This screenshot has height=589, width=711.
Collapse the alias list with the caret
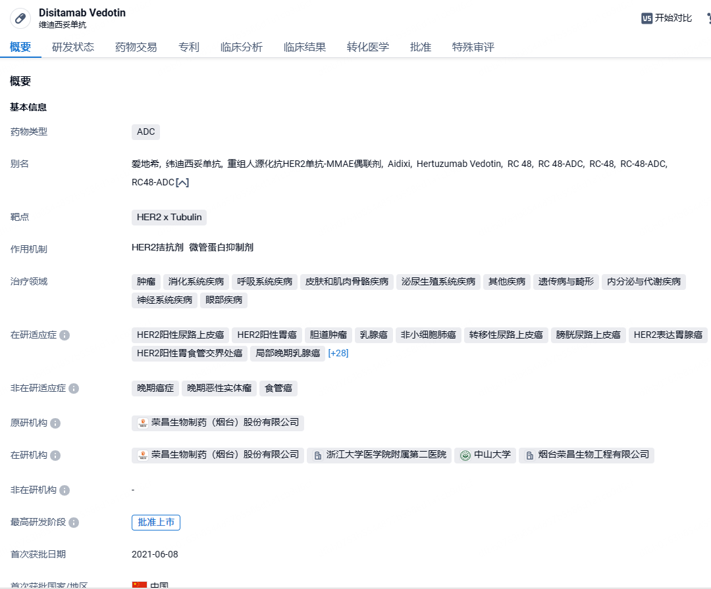click(x=182, y=183)
